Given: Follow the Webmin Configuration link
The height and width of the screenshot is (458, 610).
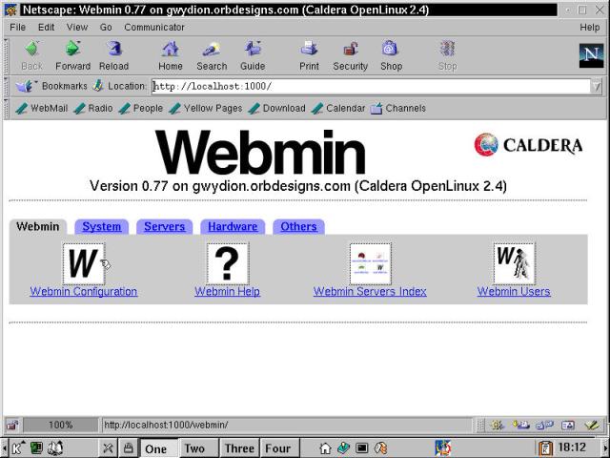Looking at the screenshot, I should 84,292.
